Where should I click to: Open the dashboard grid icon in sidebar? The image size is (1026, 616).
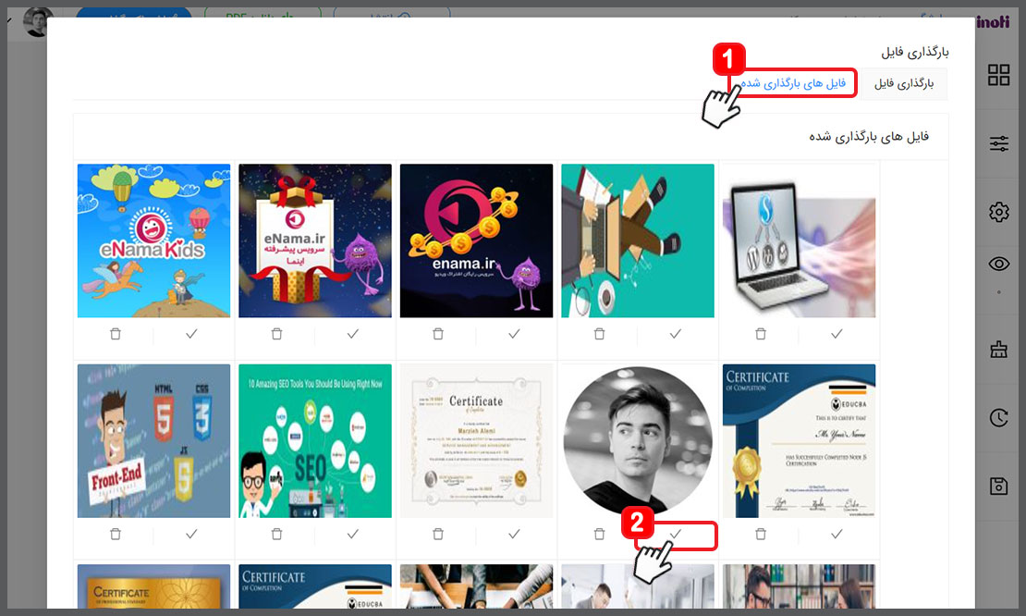pyautogui.click(x=998, y=76)
